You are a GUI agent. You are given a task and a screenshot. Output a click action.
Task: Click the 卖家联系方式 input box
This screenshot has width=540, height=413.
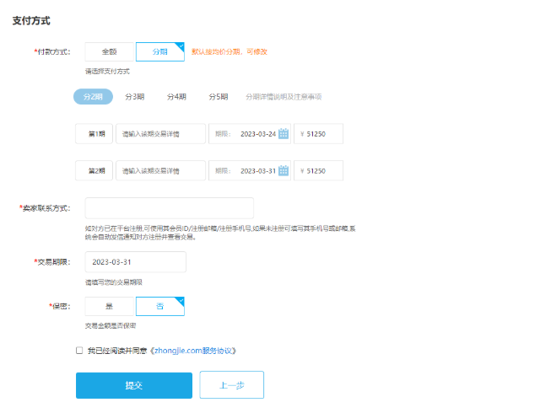(x=169, y=208)
